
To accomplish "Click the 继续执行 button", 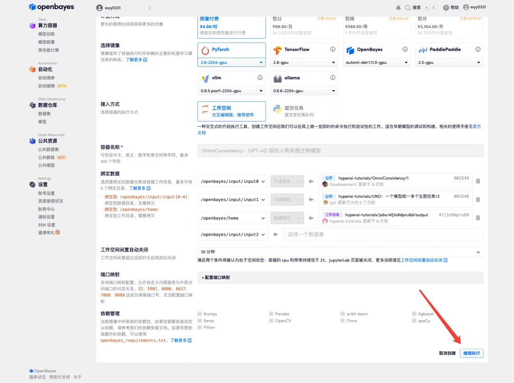I will (x=471, y=353).
